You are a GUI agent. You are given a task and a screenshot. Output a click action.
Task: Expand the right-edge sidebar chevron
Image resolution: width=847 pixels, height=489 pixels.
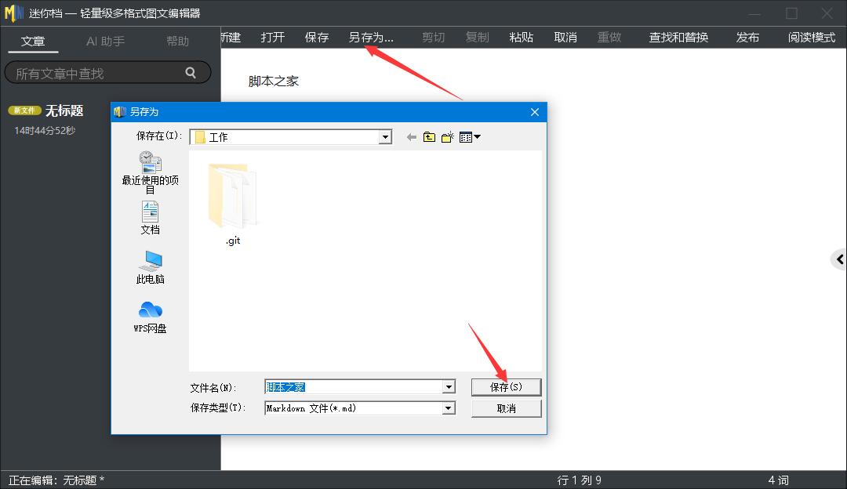point(841,259)
